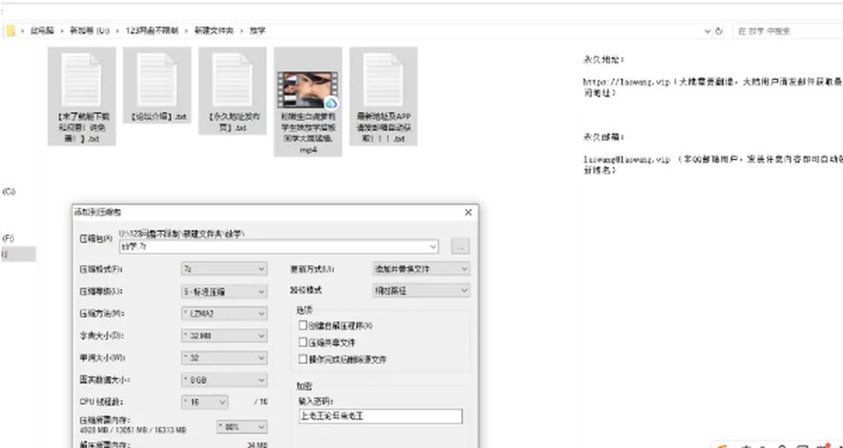Image resolution: width=843 pixels, height=448 pixels.
Task: Open the archive name combo box dropdown
Action: [x=433, y=247]
